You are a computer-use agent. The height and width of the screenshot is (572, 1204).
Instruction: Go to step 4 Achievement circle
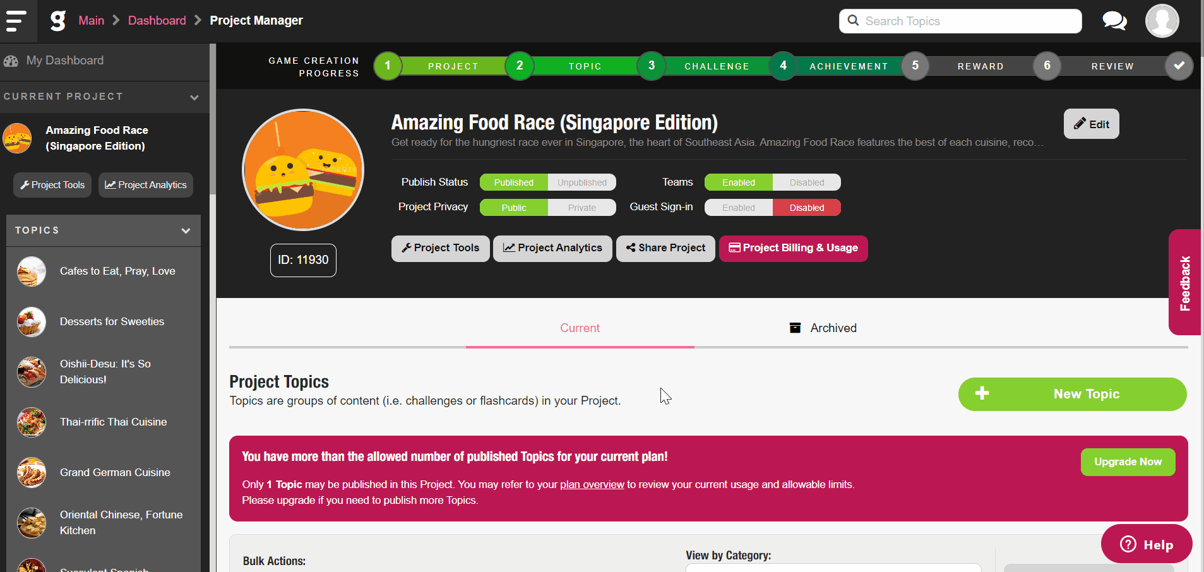pos(784,66)
